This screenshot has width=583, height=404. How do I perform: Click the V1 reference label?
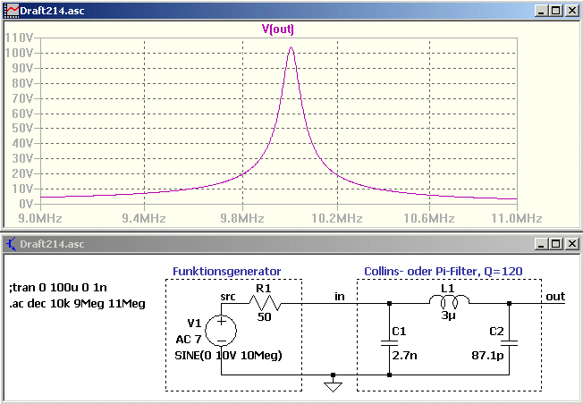point(194,323)
